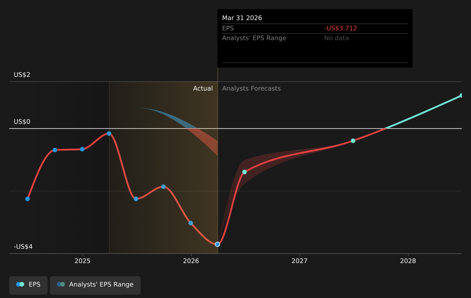The width and height of the screenshot is (471, 298).
Task: Select the Mar 31 2026 EPS data point
Action: (217, 244)
